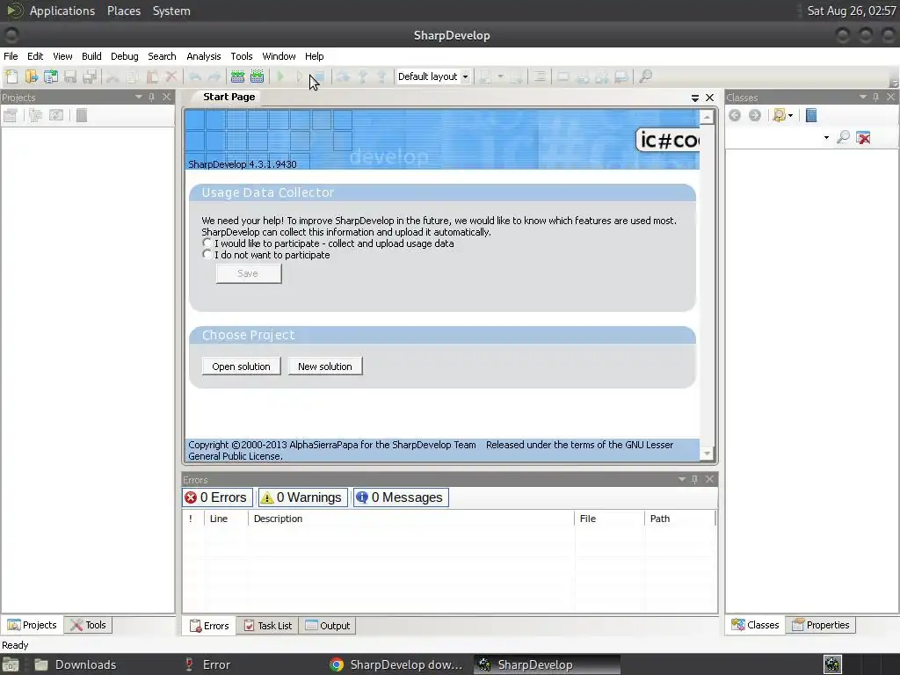This screenshot has width=900, height=675.
Task: Open the Errors panel options arrow
Action: pyautogui.click(x=682, y=479)
